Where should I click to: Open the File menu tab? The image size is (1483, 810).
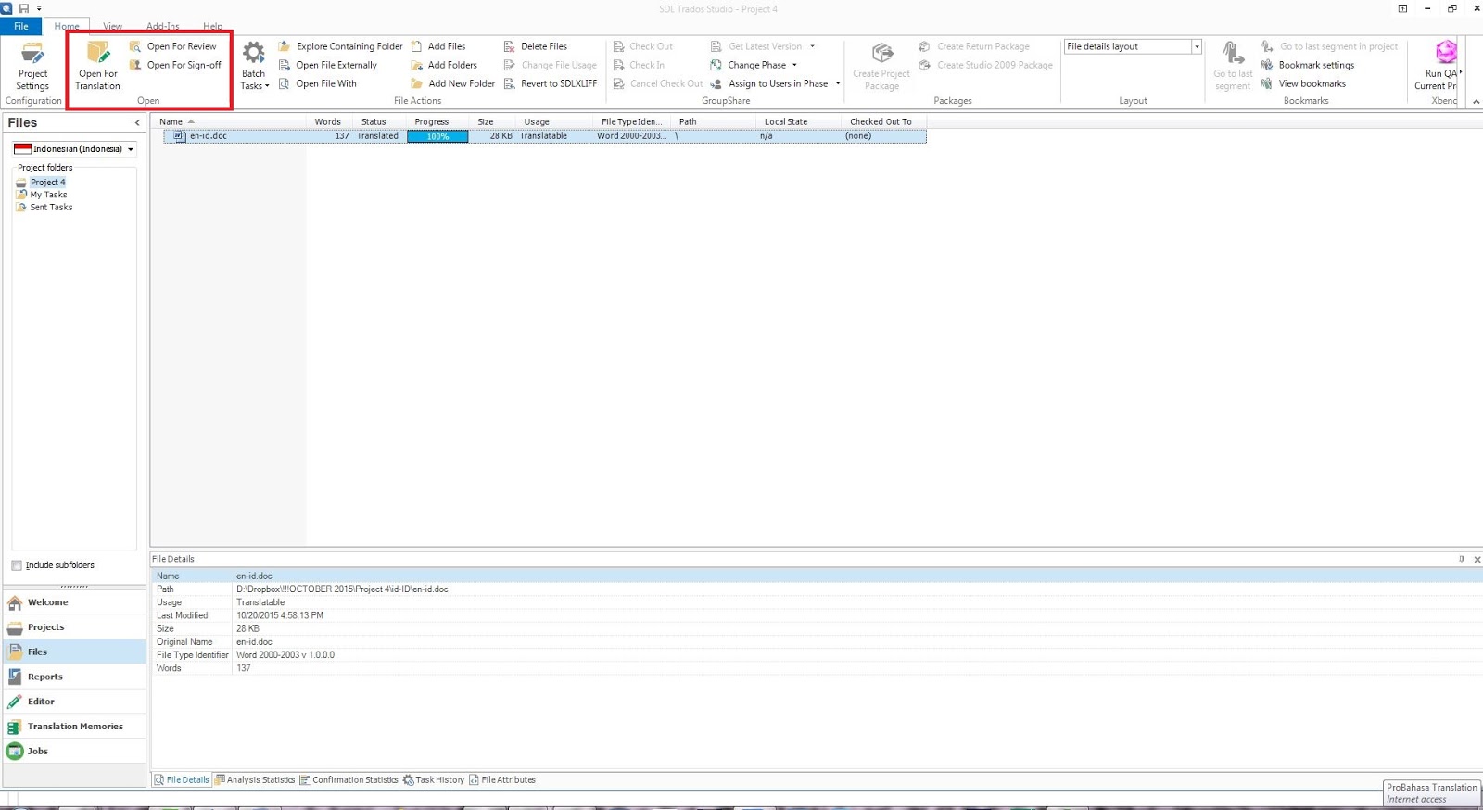(x=20, y=26)
